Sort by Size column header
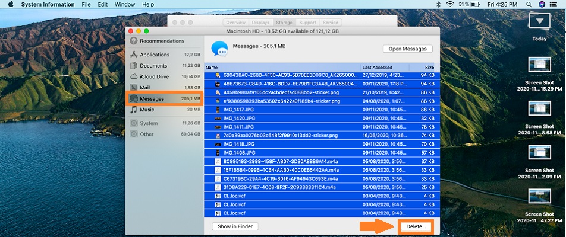566x237 pixels. (424, 68)
